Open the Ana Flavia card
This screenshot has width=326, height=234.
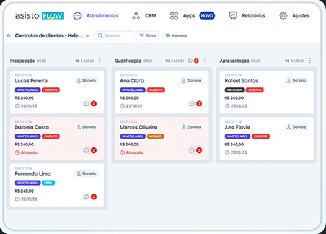pos(267,139)
